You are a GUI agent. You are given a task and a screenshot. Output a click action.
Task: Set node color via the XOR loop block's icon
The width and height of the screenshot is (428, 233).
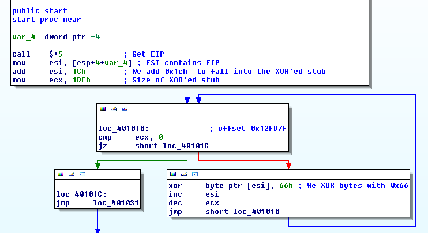(172, 174)
